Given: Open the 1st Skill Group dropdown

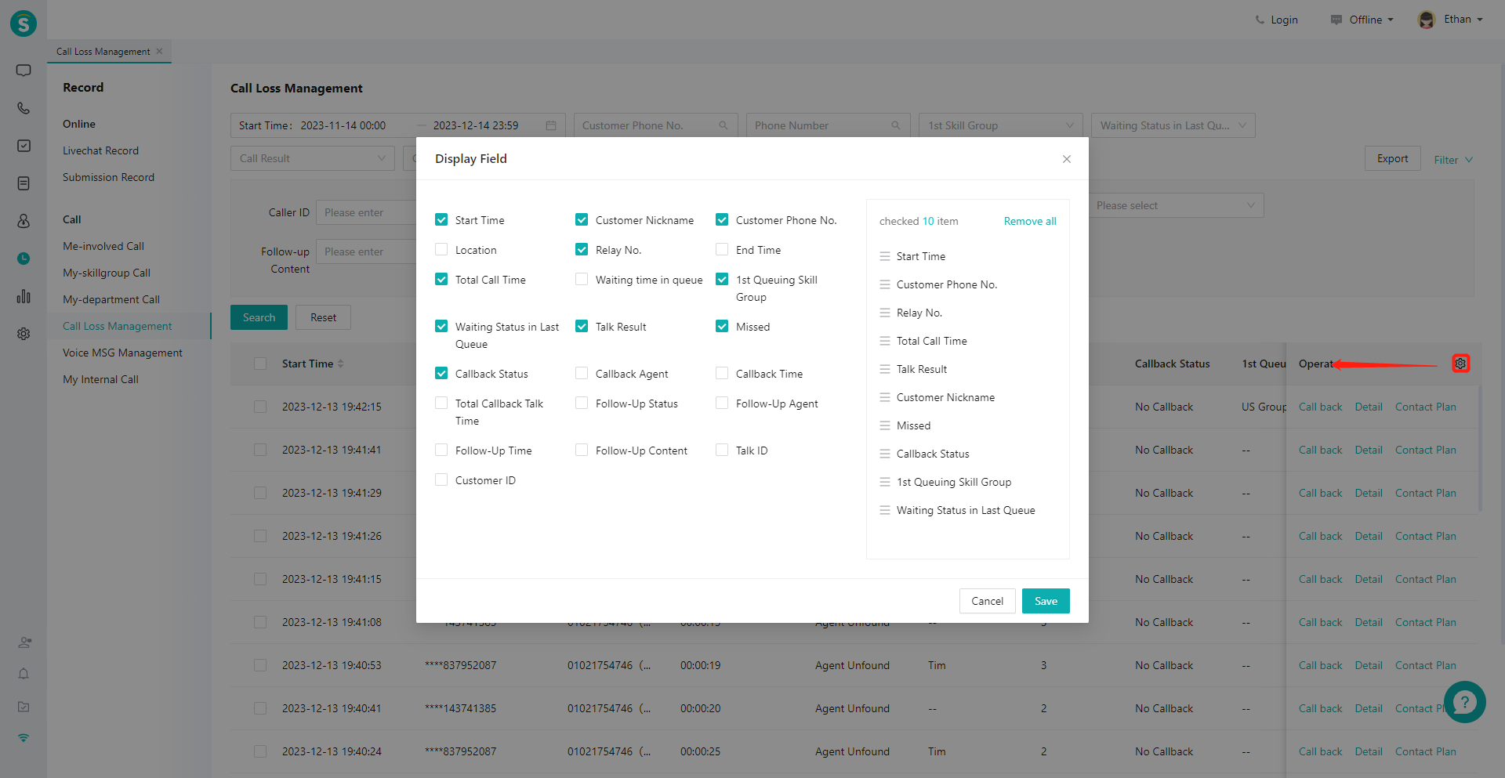Looking at the screenshot, I should point(1000,125).
